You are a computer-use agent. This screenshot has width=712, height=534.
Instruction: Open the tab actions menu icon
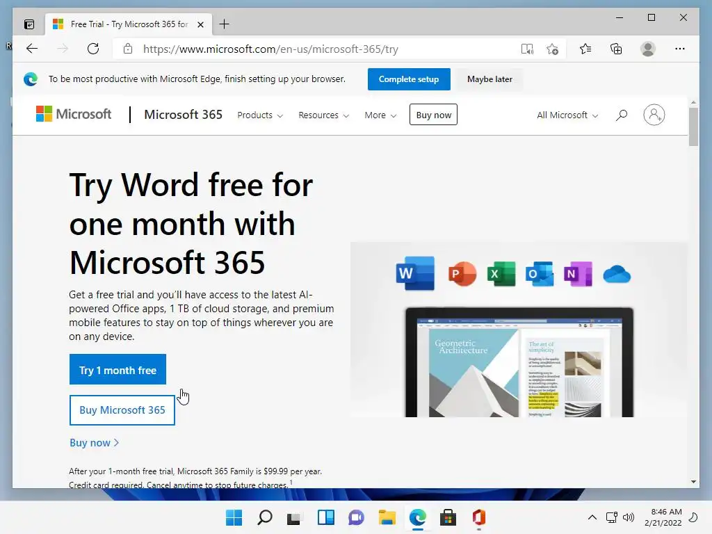(29, 24)
